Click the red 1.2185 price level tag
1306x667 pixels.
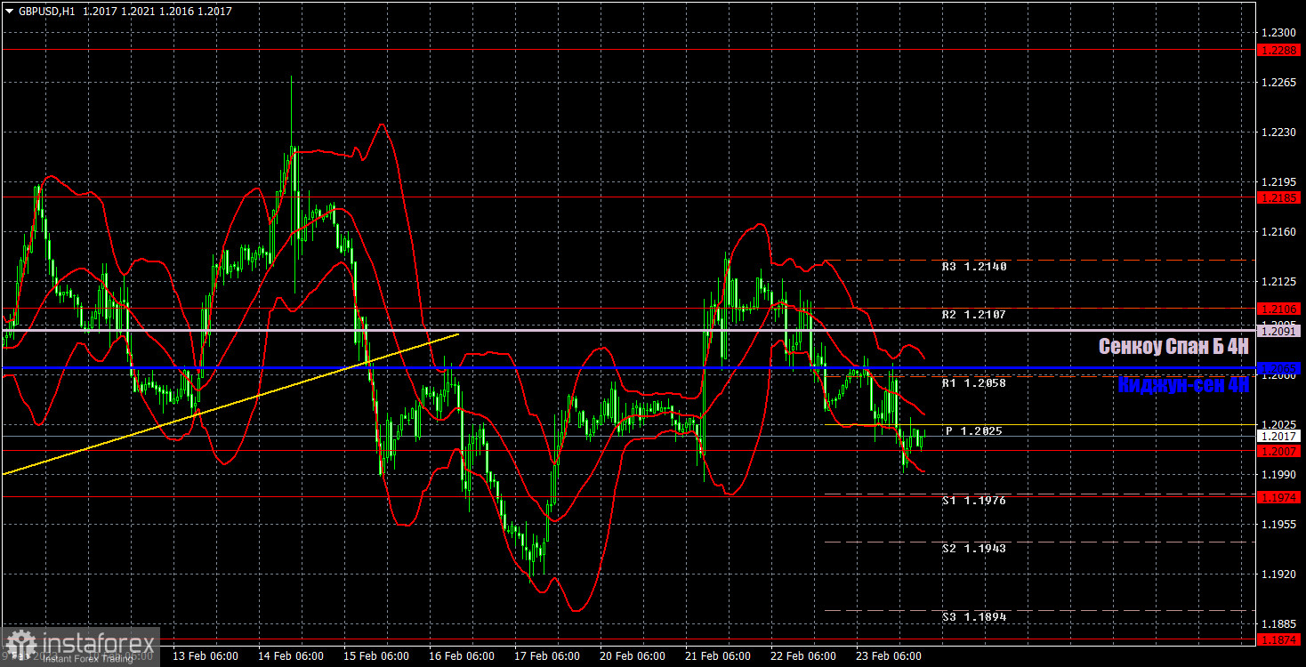(x=1279, y=197)
